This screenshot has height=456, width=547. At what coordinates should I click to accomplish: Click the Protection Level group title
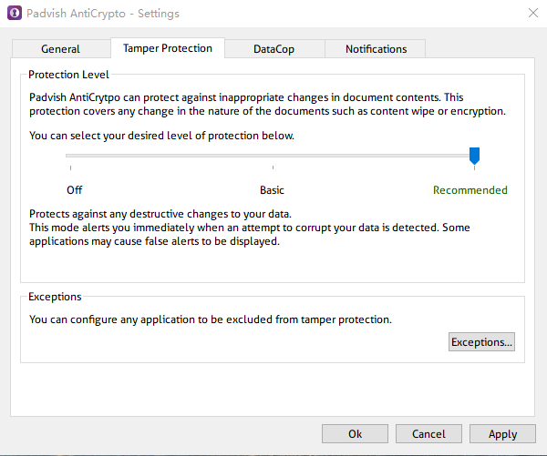68,75
